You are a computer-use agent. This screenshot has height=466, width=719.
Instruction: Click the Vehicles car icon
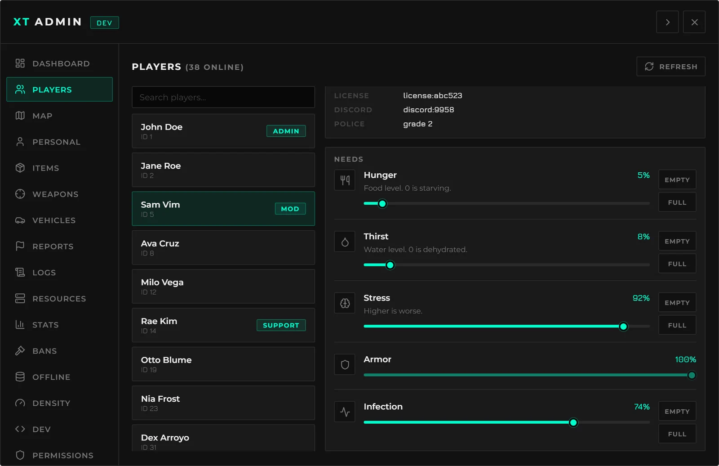20,220
